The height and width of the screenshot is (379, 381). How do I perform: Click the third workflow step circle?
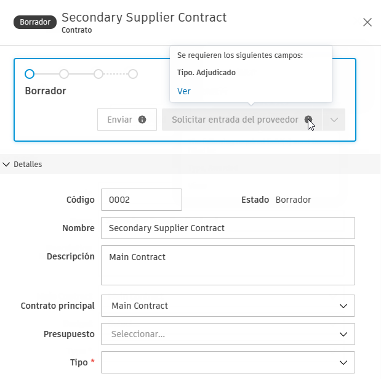pos(98,74)
